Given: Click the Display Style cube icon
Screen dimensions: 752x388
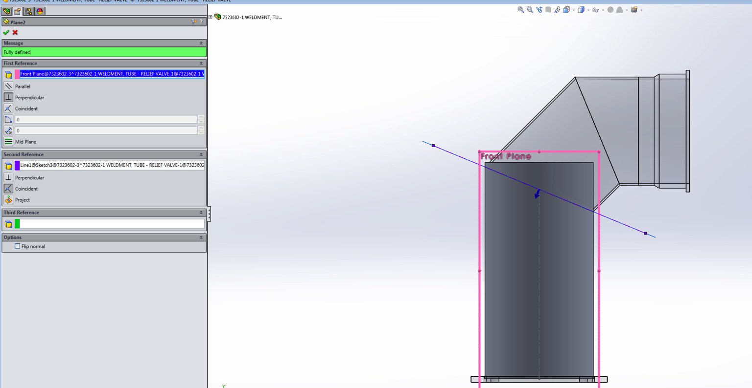Looking at the screenshot, I should tap(581, 9).
